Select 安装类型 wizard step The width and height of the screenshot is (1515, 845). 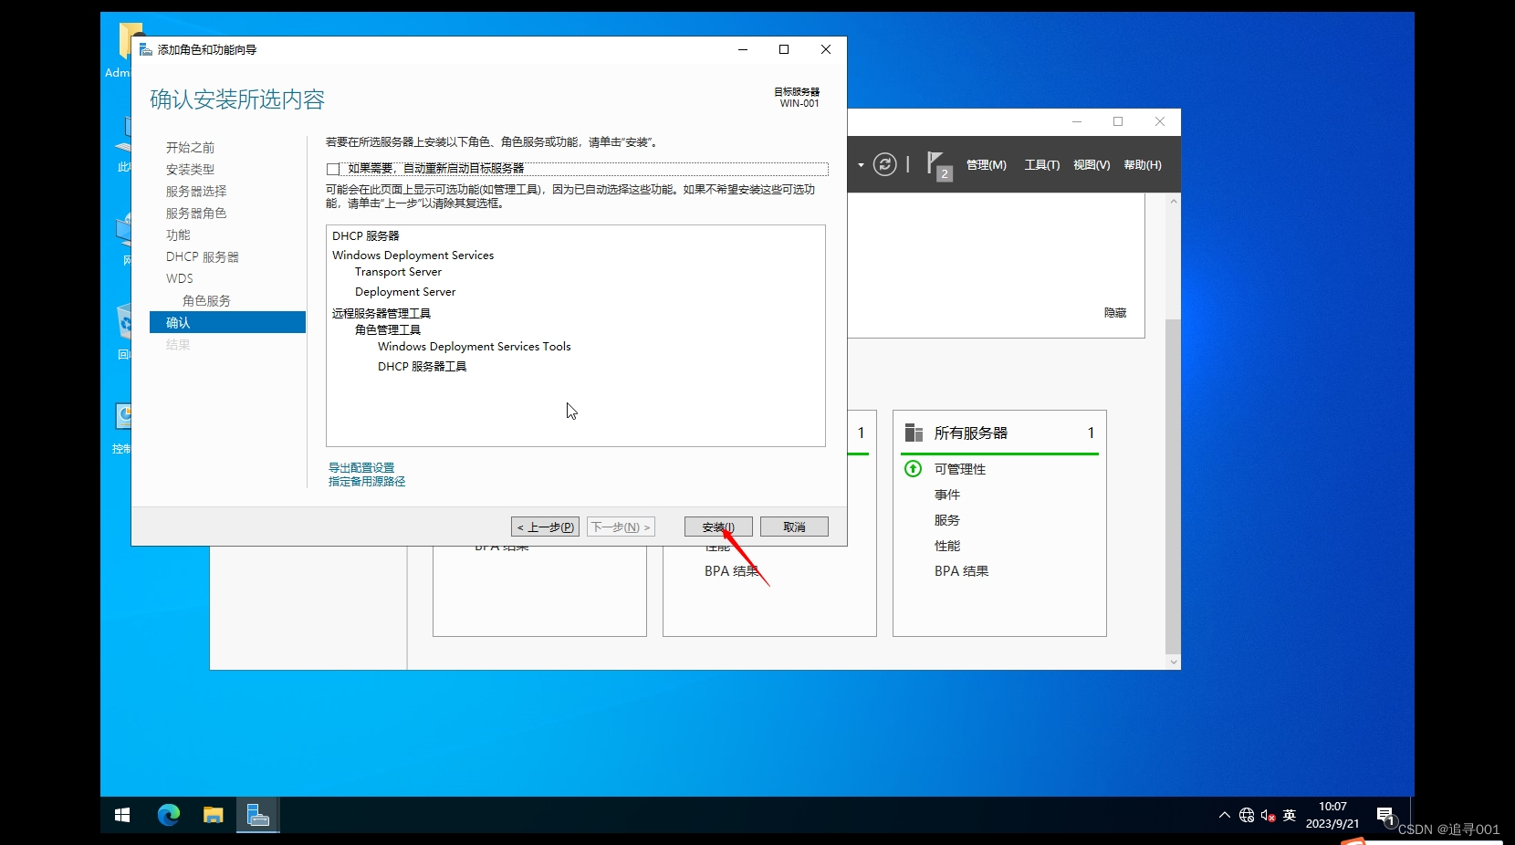point(190,169)
